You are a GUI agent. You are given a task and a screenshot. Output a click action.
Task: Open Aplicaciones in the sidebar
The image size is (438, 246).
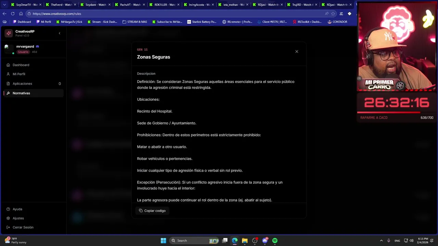pyautogui.click(x=34, y=84)
